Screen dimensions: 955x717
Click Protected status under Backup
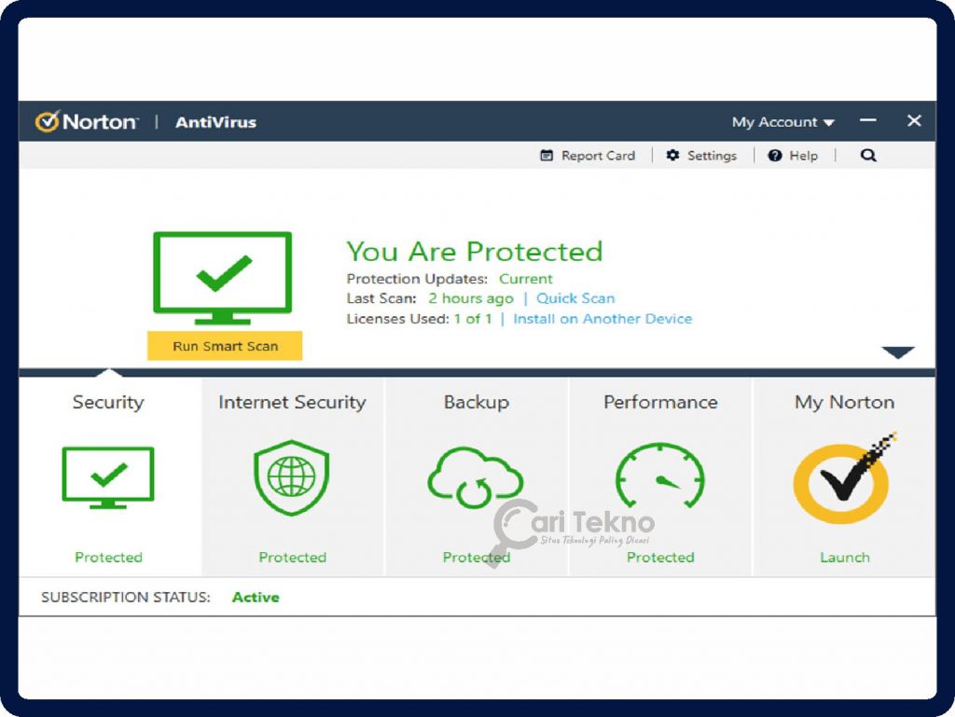[x=477, y=558]
